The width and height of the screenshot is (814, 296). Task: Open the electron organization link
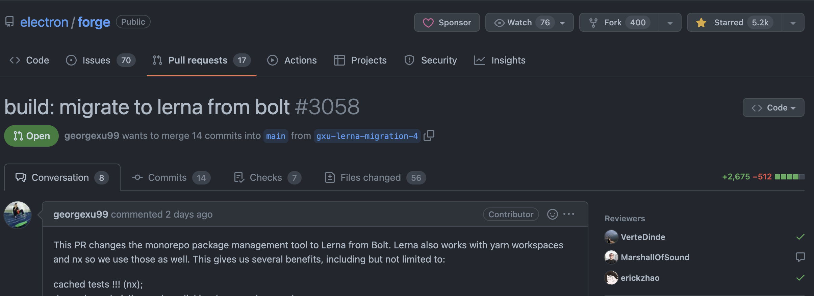coord(44,22)
